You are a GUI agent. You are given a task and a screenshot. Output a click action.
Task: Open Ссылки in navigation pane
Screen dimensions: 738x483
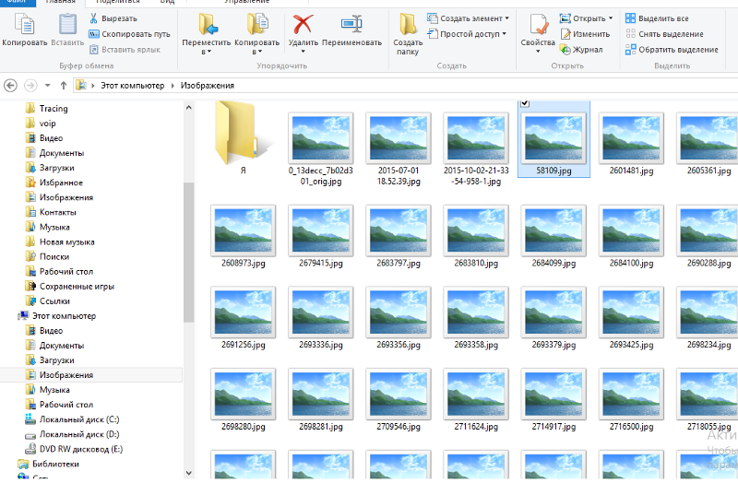point(48,301)
